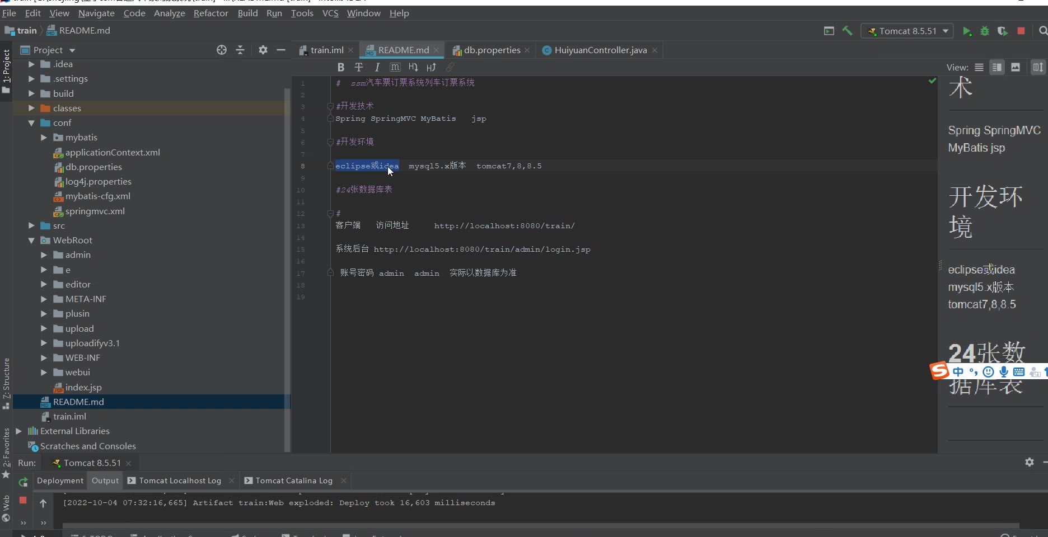1048x537 pixels.
Task: Open Scratches and Consoles node
Action: [88, 446]
